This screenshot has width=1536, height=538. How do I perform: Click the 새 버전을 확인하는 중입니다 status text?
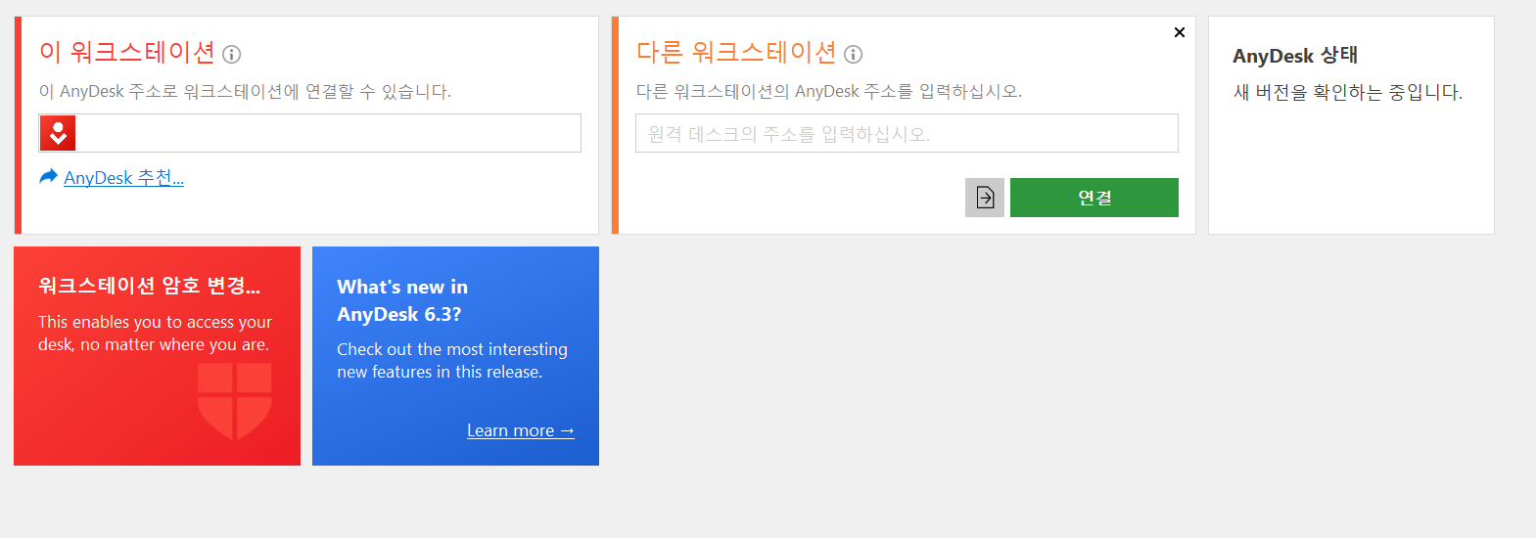(1348, 93)
